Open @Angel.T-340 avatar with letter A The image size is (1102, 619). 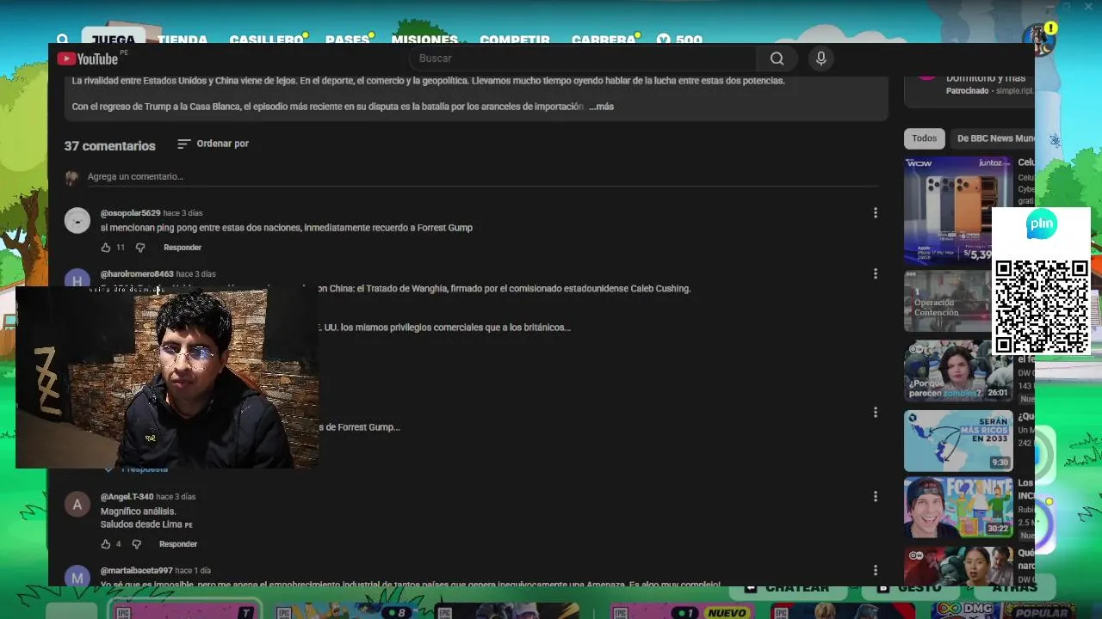pyautogui.click(x=77, y=505)
